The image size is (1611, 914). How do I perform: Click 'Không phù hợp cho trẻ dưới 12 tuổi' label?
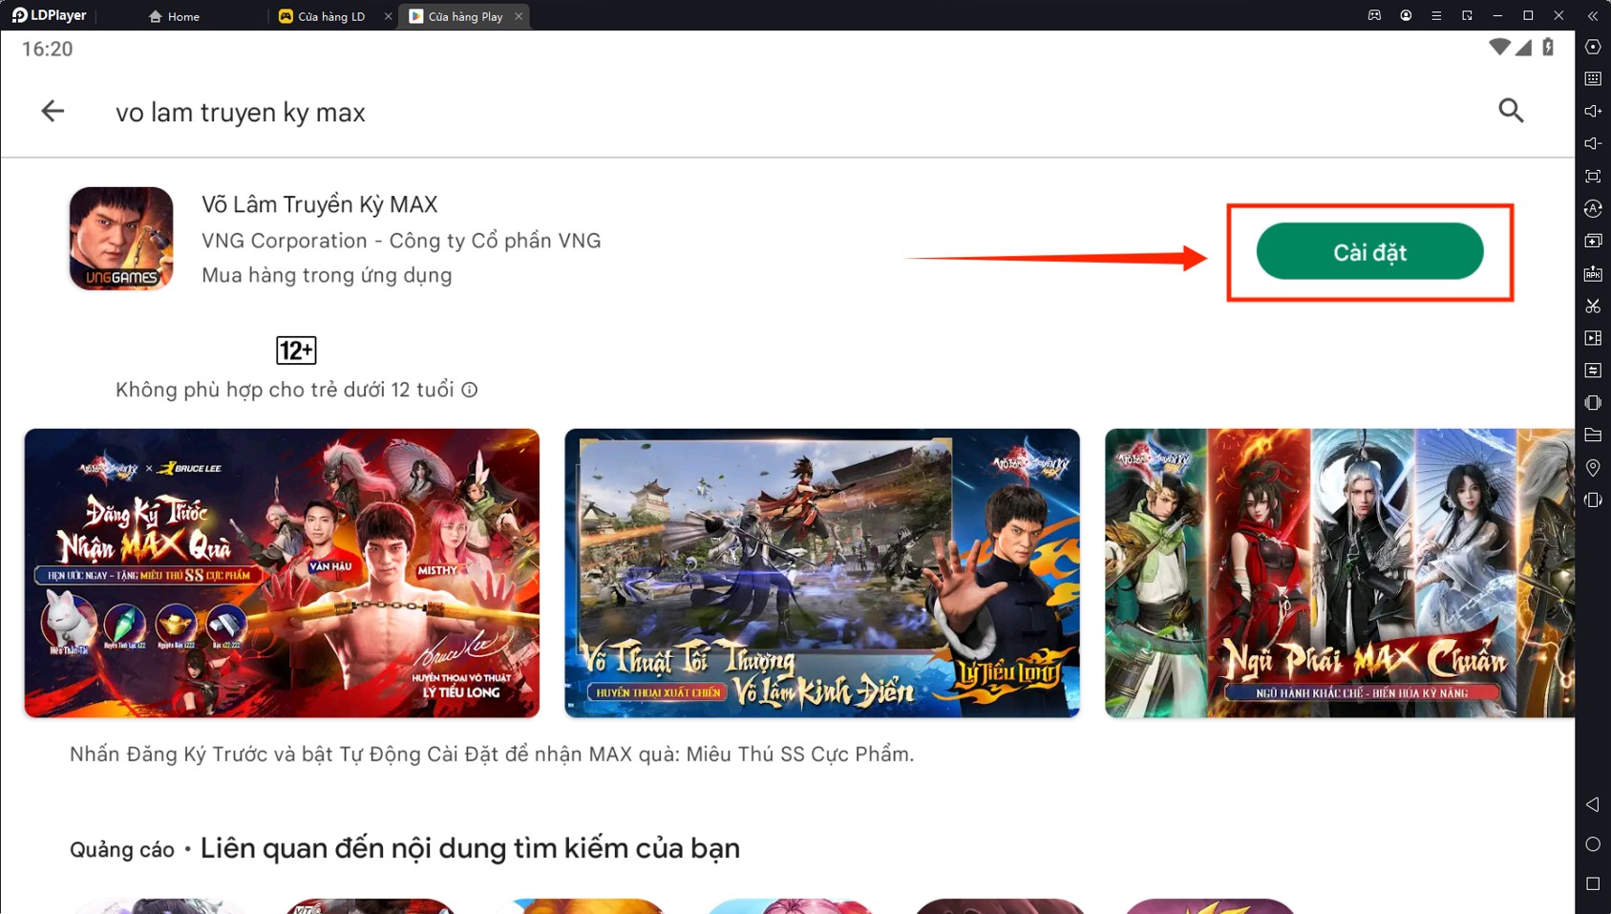(285, 390)
